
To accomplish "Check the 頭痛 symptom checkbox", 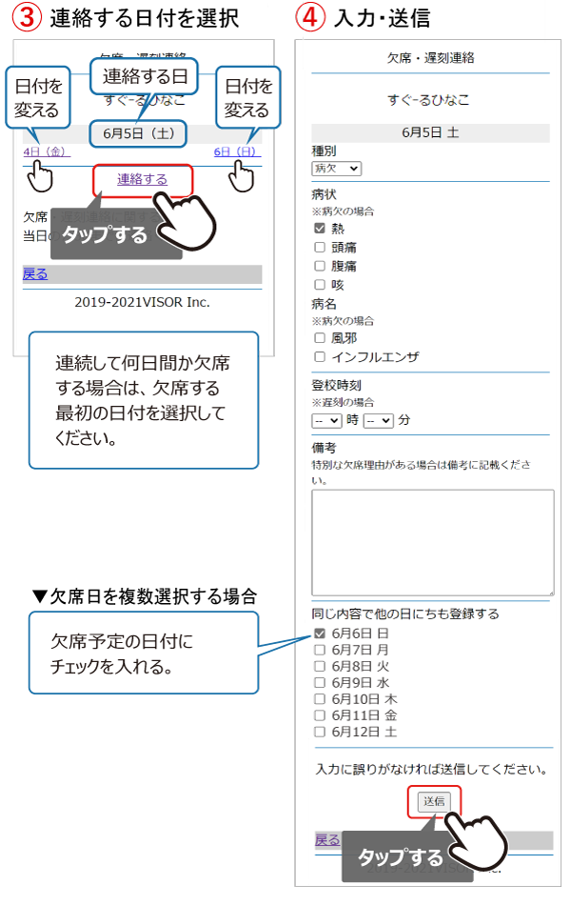I will (x=320, y=247).
